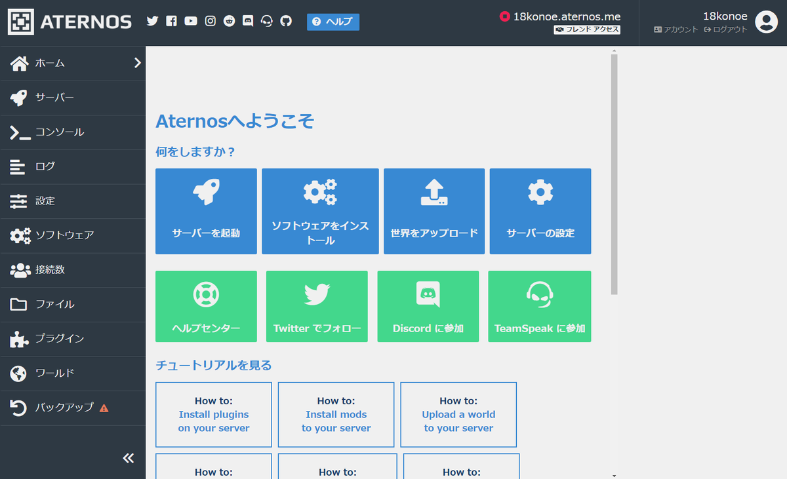Click the チュートリアルを見る heading
This screenshot has width=787, height=479.
pyautogui.click(x=213, y=365)
